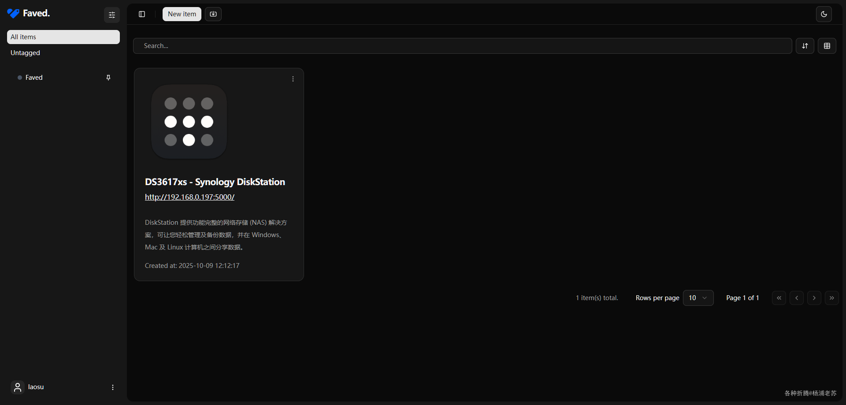Click the 'Page 1 of 1' label

742,298
